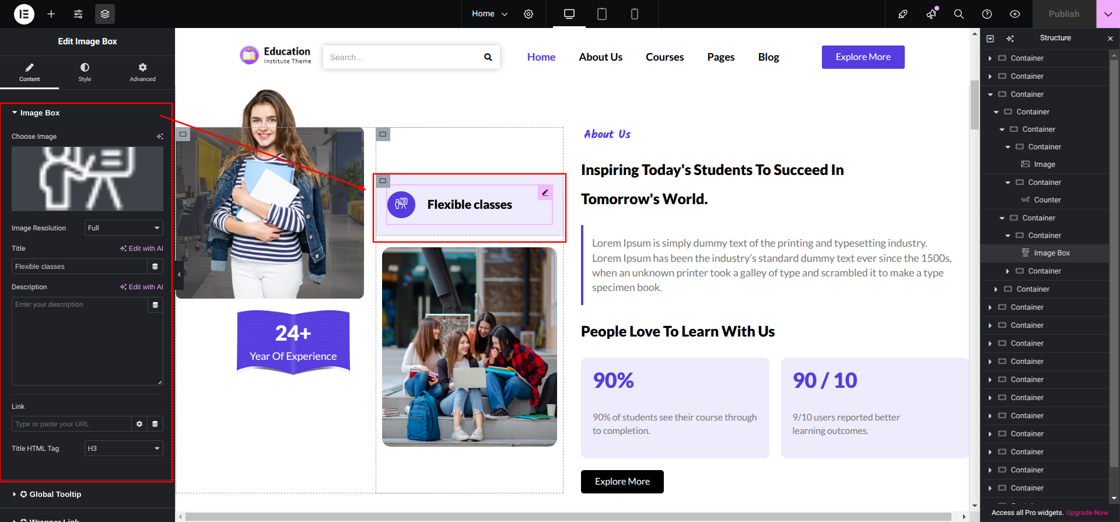The image size is (1120, 522).
Task: Toggle the Structure layers icon in top bar
Action: [x=105, y=14]
